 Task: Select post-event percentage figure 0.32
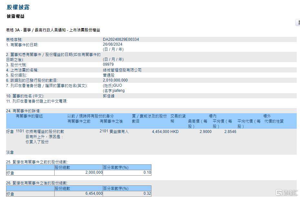(x=147, y=193)
